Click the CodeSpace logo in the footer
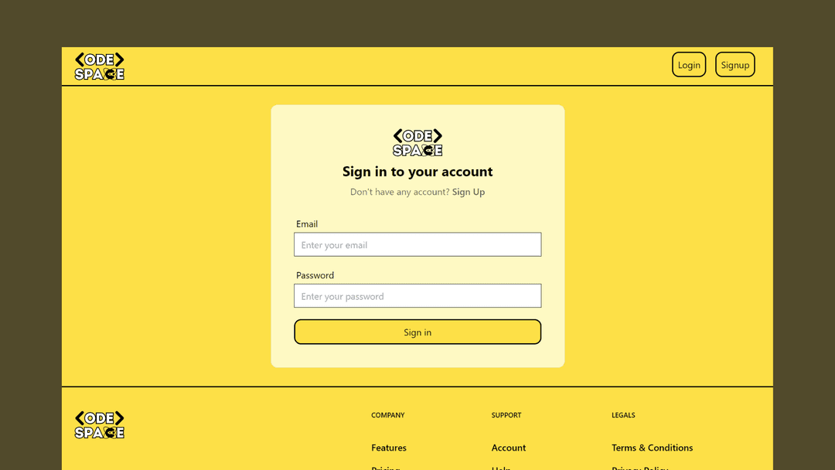835x470 pixels. (99, 425)
